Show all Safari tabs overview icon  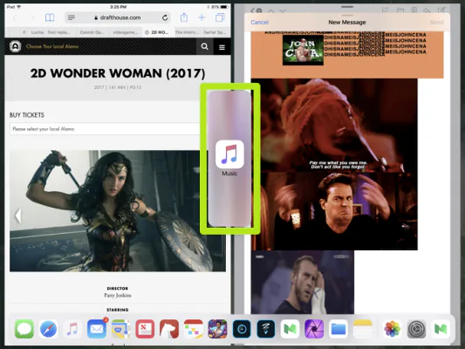[220, 17]
